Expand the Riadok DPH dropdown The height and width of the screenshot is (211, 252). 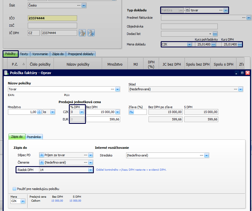click(90, 170)
